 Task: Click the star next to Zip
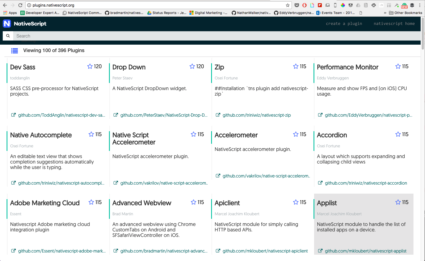click(x=296, y=66)
